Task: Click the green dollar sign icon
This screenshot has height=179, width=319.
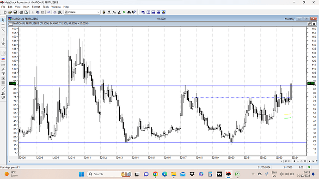Action: (124, 12)
